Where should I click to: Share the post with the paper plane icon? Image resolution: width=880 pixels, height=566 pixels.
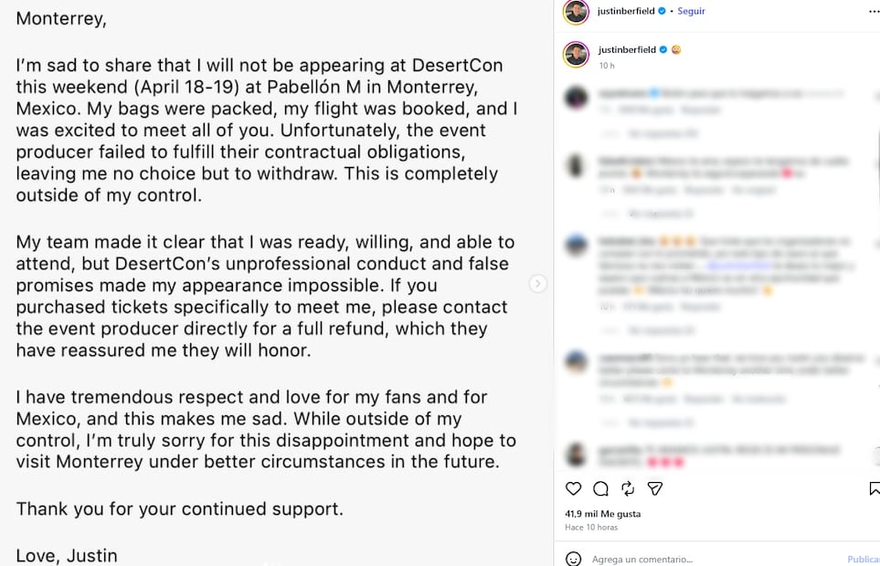pyautogui.click(x=655, y=488)
